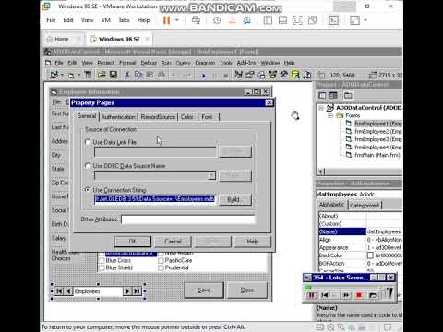The height and width of the screenshot is (332, 443).
Task: Pause the VM with VMware pause icon
Action: point(166,20)
